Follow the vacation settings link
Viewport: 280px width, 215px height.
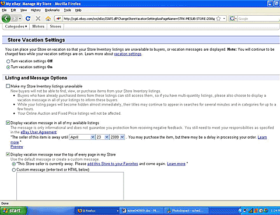[x=128, y=54]
